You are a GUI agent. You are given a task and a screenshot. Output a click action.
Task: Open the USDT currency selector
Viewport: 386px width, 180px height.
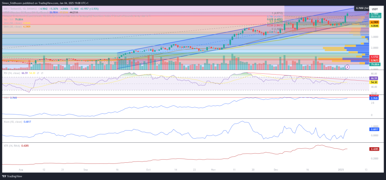pos(374,9)
